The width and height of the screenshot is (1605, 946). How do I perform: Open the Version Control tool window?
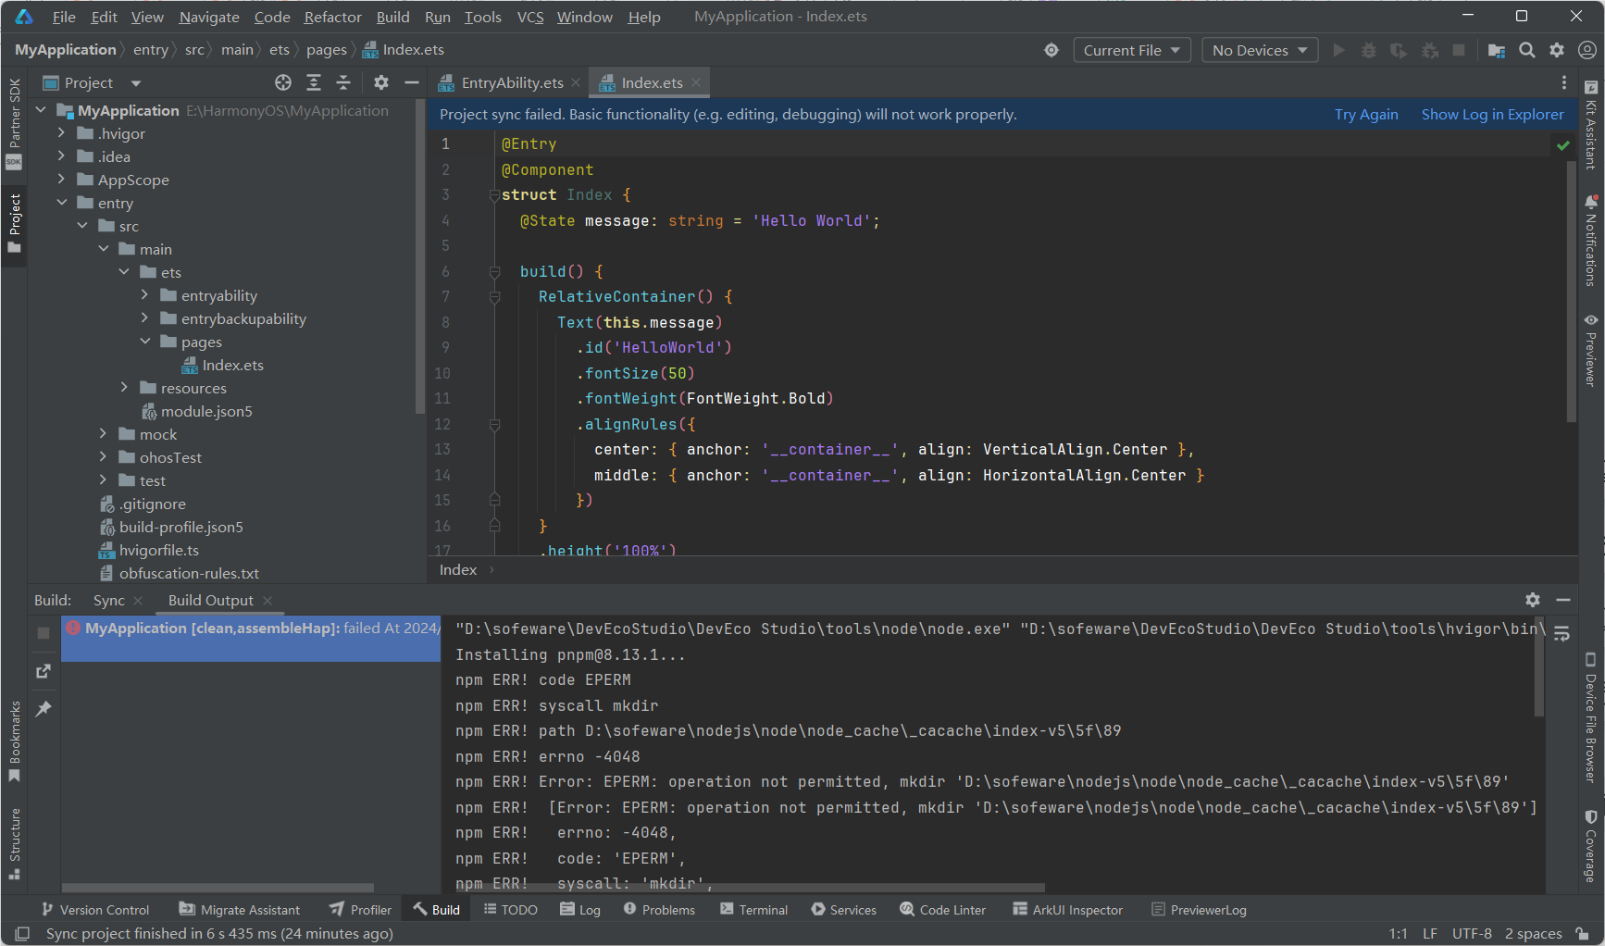pyautogui.click(x=95, y=910)
